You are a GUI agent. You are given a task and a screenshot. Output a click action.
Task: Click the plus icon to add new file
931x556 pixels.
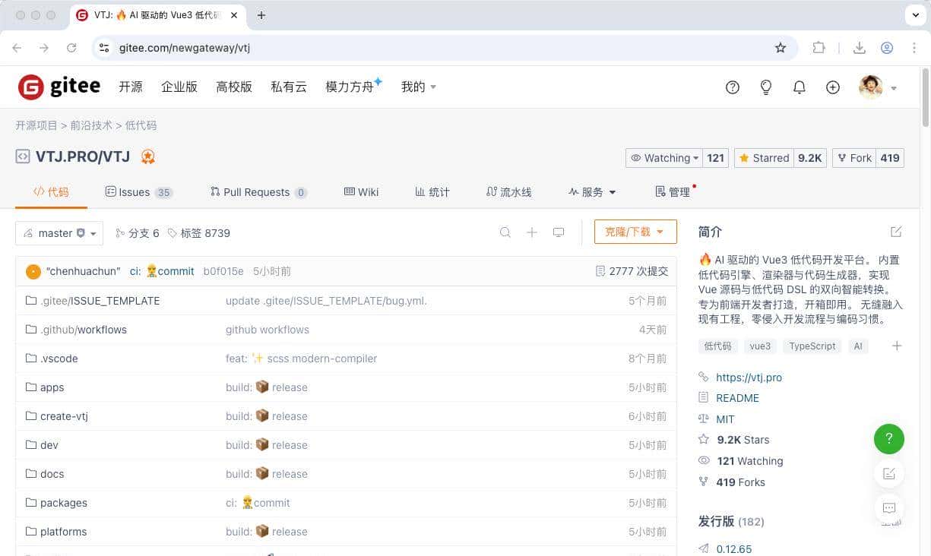tap(531, 232)
